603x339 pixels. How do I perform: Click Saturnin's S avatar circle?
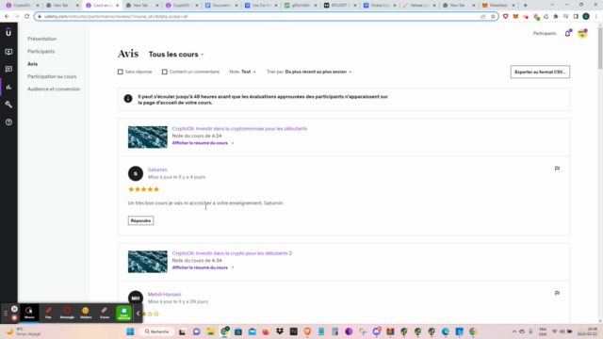(x=136, y=173)
